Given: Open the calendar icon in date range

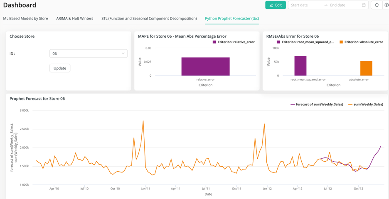Looking at the screenshot, I should (364, 5).
